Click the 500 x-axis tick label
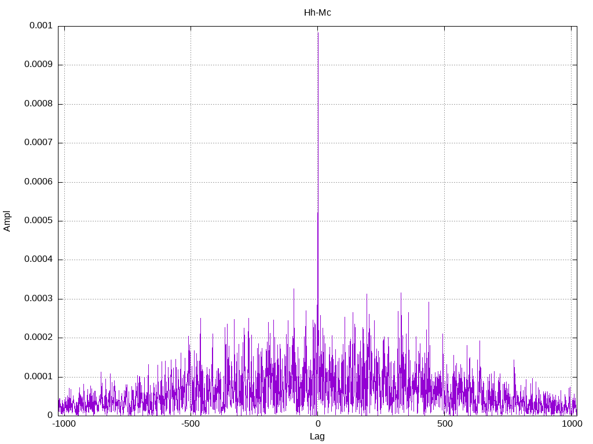The height and width of the screenshot is (444, 593). click(x=444, y=424)
